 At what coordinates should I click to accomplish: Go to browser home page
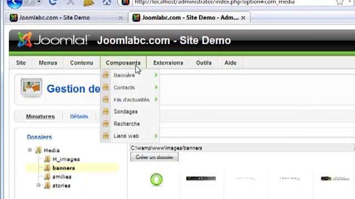(x=106, y=2)
